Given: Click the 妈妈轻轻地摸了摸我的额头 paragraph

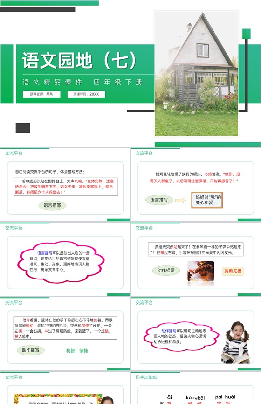Looking at the screenshot, I should tap(195, 178).
